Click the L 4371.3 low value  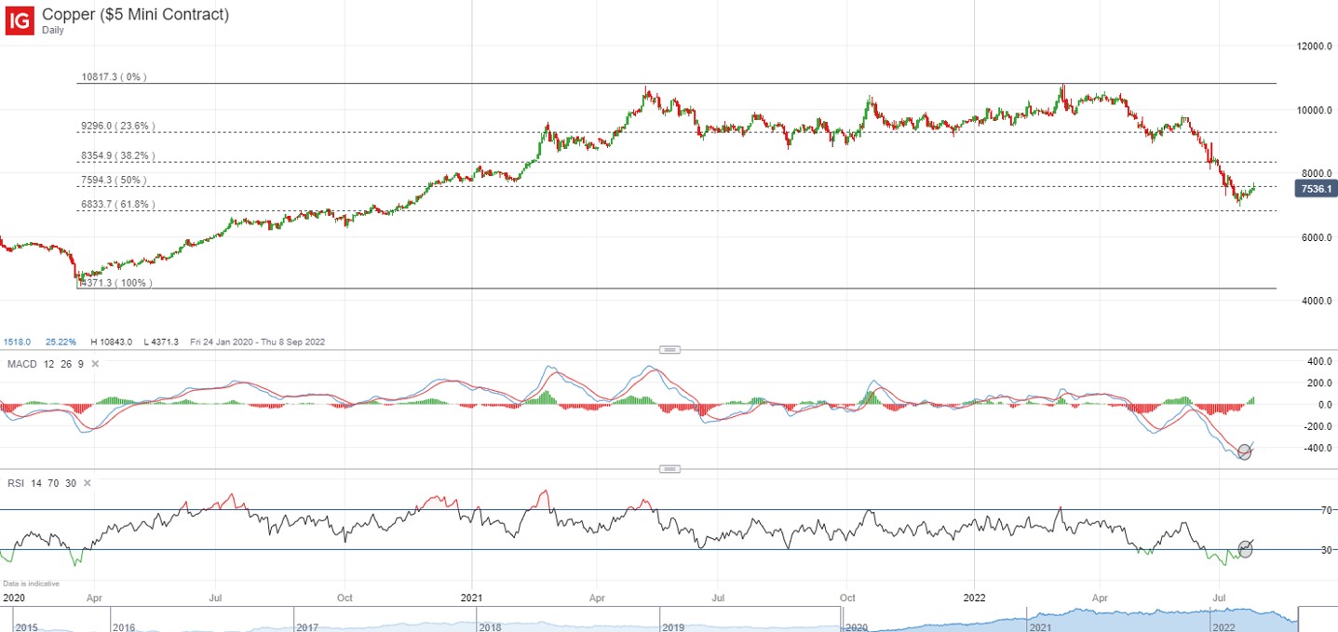coord(163,342)
